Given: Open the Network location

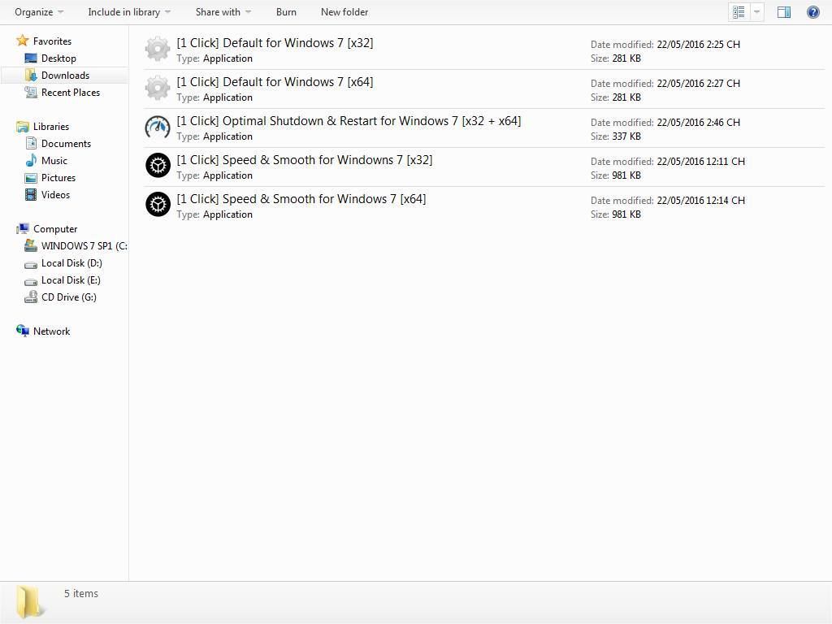Looking at the screenshot, I should tap(51, 331).
